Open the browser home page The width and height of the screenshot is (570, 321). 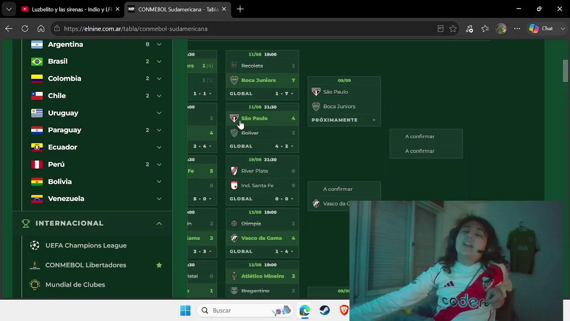pyautogui.click(x=41, y=29)
